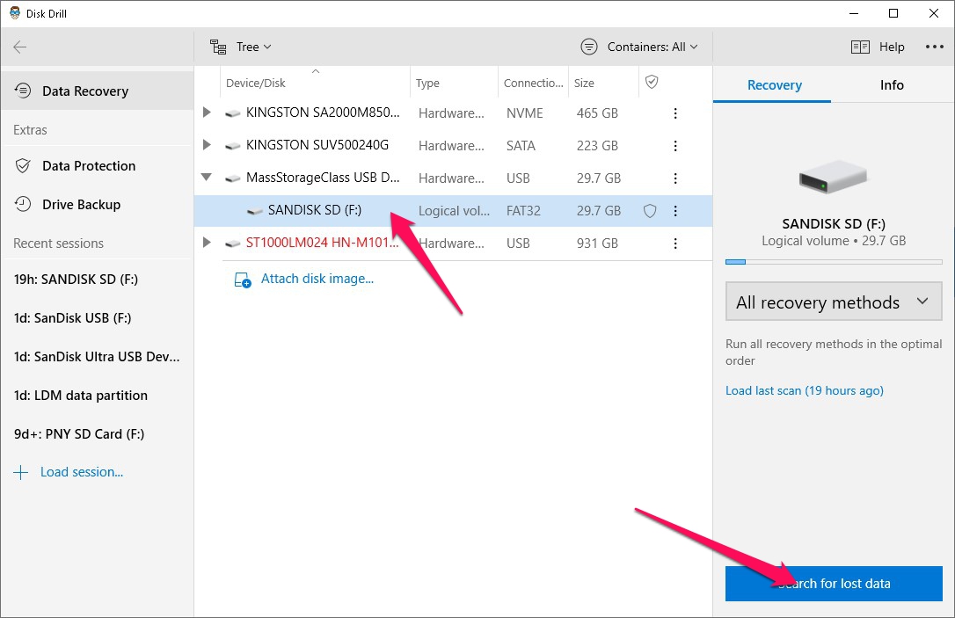The width and height of the screenshot is (955, 618).
Task: Switch to the Info tab
Action: 892,85
